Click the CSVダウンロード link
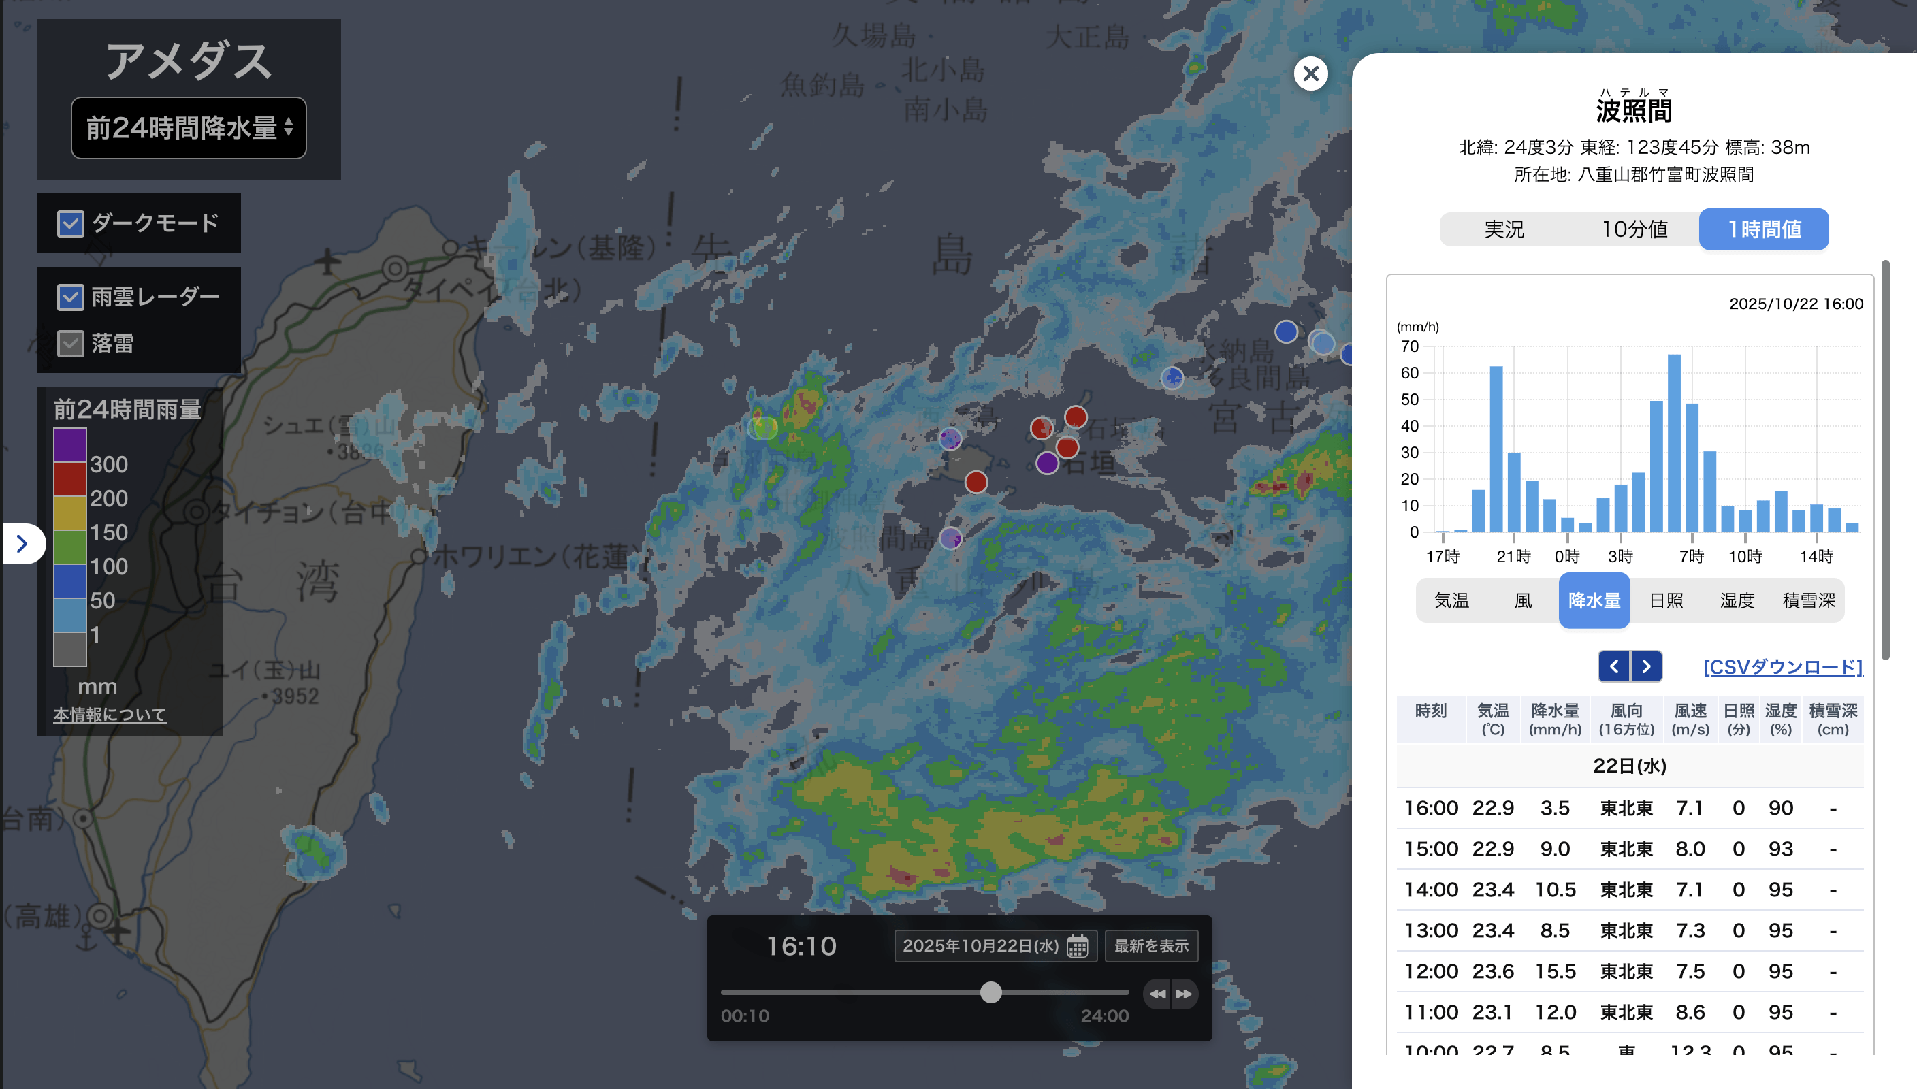 coord(1782,666)
